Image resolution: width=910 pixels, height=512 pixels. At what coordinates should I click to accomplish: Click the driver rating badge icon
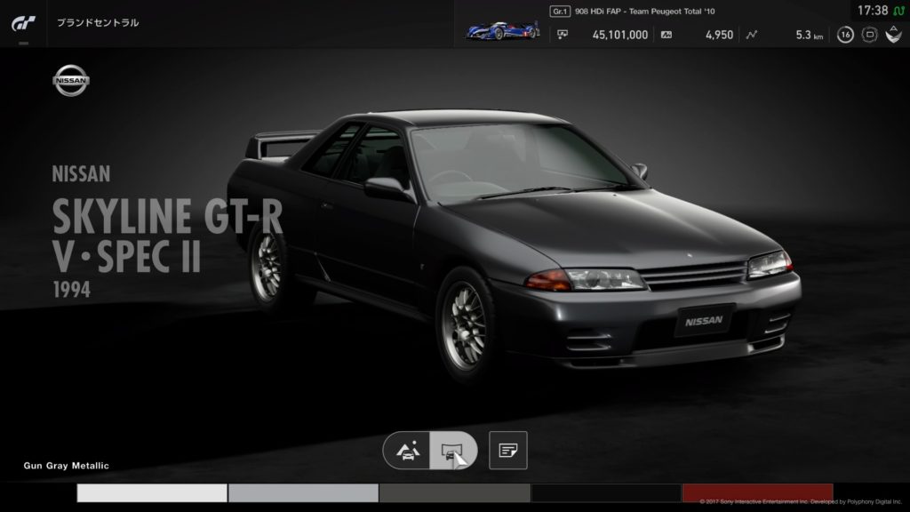869,35
